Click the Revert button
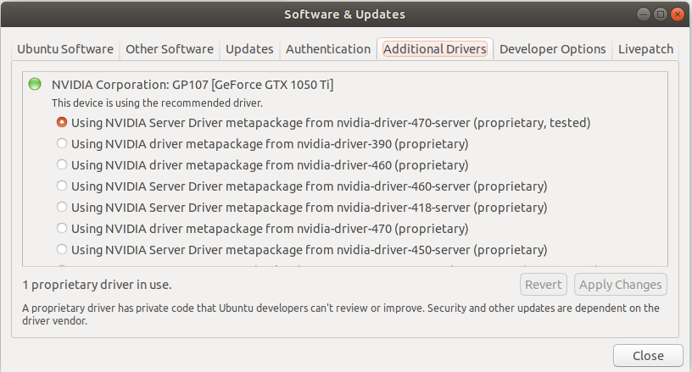 tap(544, 285)
